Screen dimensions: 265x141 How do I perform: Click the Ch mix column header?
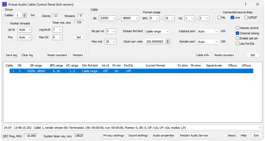click(117, 66)
